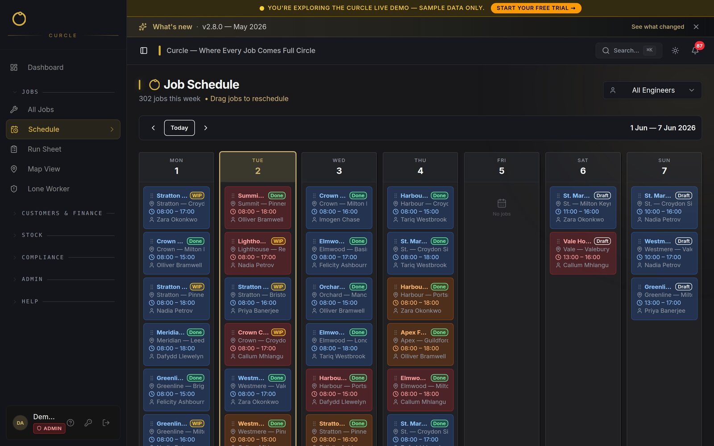The height and width of the screenshot is (446, 714).
Task: Click the Run Sheet clipboard icon
Action: coord(14,149)
